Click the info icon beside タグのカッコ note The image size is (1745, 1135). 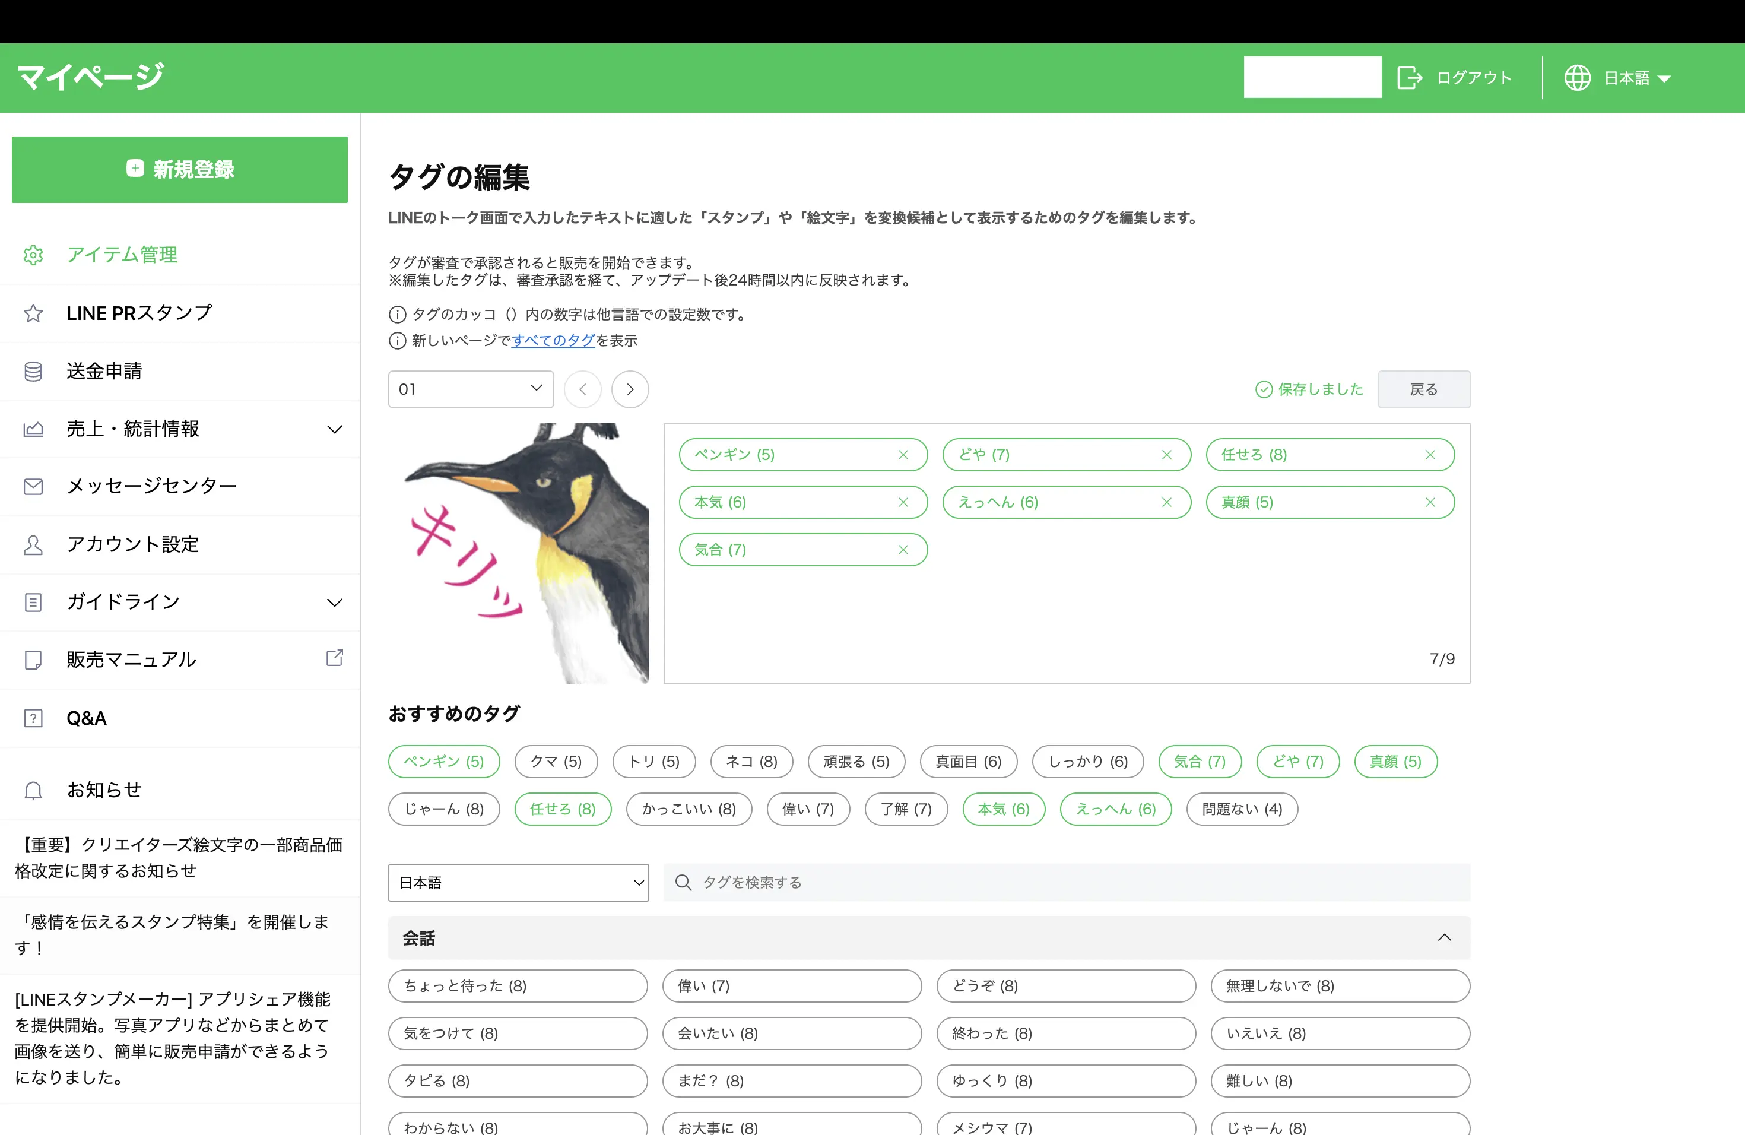click(396, 315)
